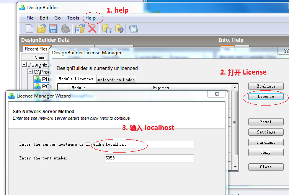Collapse the DesignBuilder tree node
Viewport: 289px width, 195px height.
pyautogui.click(x=25, y=65)
